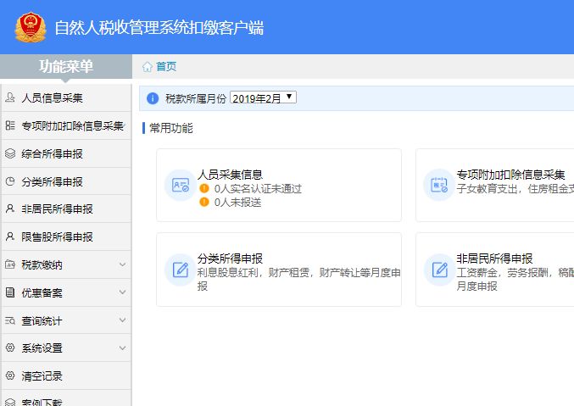Open the 人员采集信息 card title
This screenshot has width=574, height=406.
coord(230,175)
